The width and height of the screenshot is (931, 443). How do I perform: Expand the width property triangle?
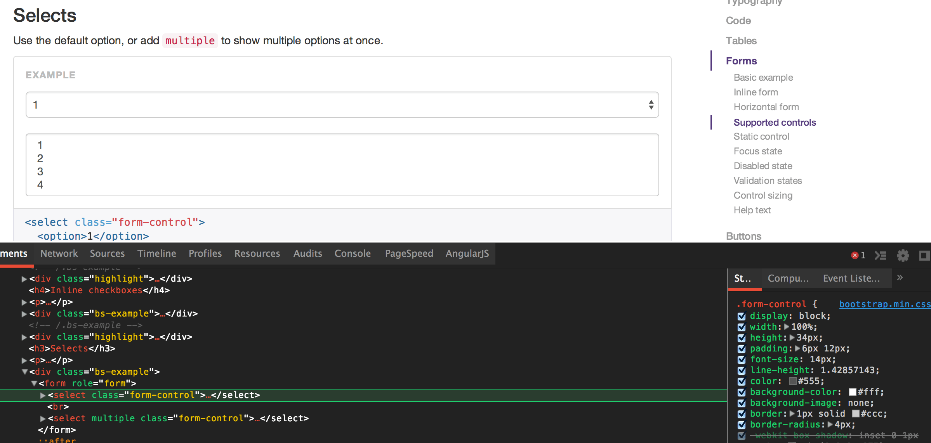point(787,327)
